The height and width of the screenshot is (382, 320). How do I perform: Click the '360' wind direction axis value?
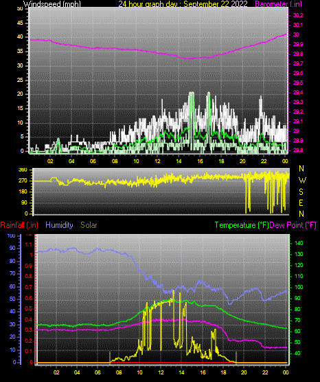[x=23, y=170]
